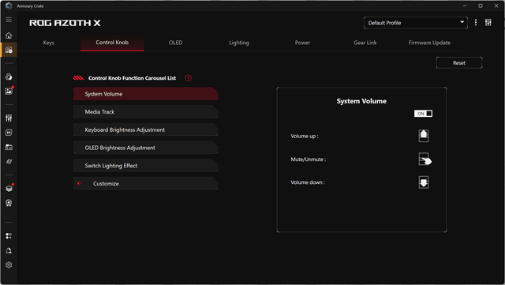
Task: Open the Power tab
Action: 302,43
